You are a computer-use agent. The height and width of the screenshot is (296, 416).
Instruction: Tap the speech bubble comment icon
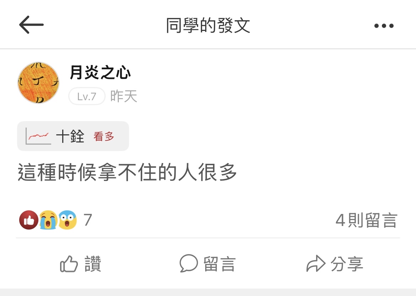pyautogui.click(x=189, y=263)
